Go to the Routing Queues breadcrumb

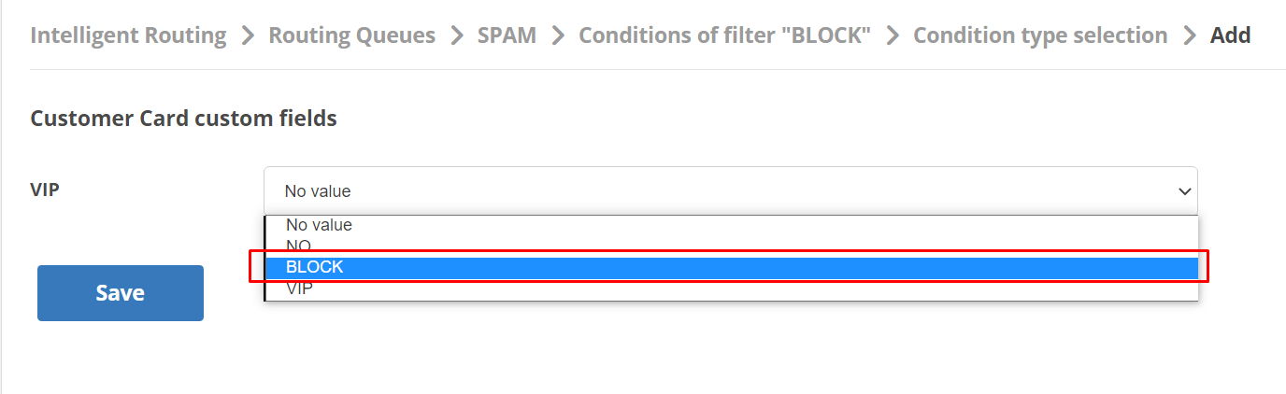(x=351, y=35)
